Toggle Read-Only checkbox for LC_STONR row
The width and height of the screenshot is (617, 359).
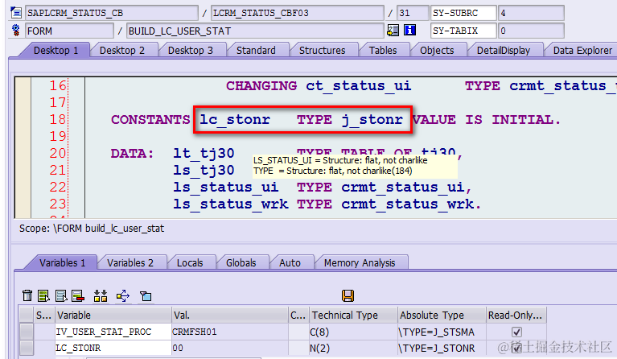point(516,348)
